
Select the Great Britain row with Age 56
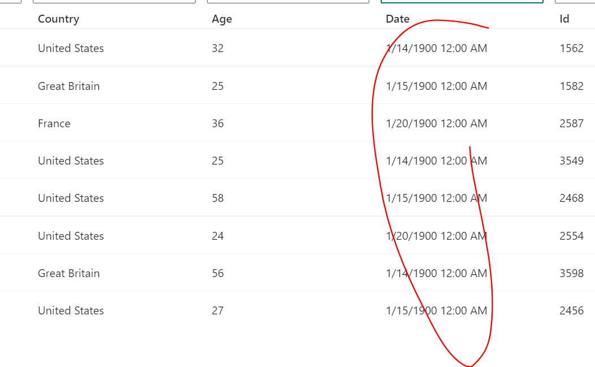(x=68, y=273)
